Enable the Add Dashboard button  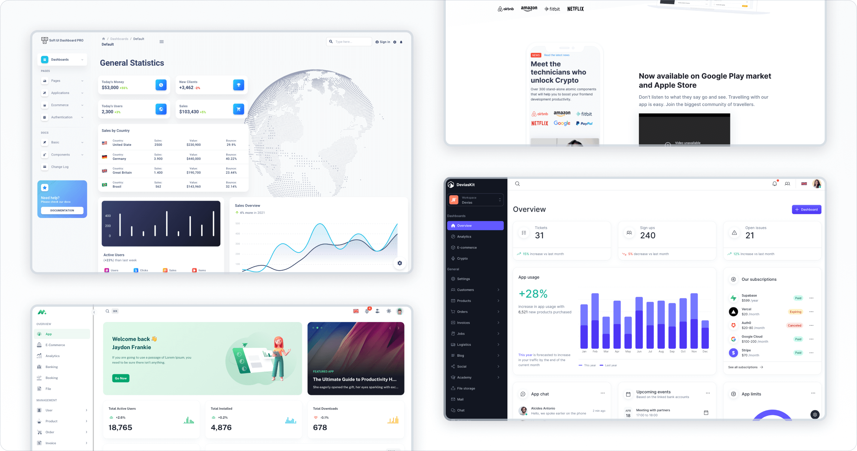[806, 209]
